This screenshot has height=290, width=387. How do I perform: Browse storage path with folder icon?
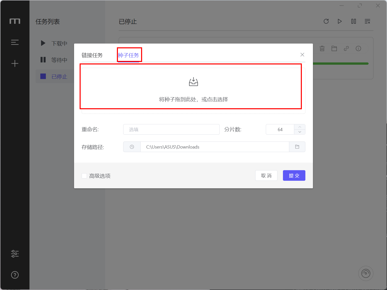297,147
